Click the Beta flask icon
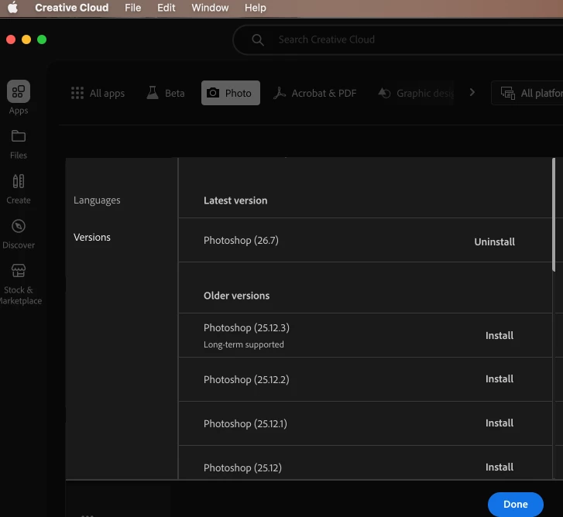Image resolution: width=563 pixels, height=517 pixels. pos(153,93)
